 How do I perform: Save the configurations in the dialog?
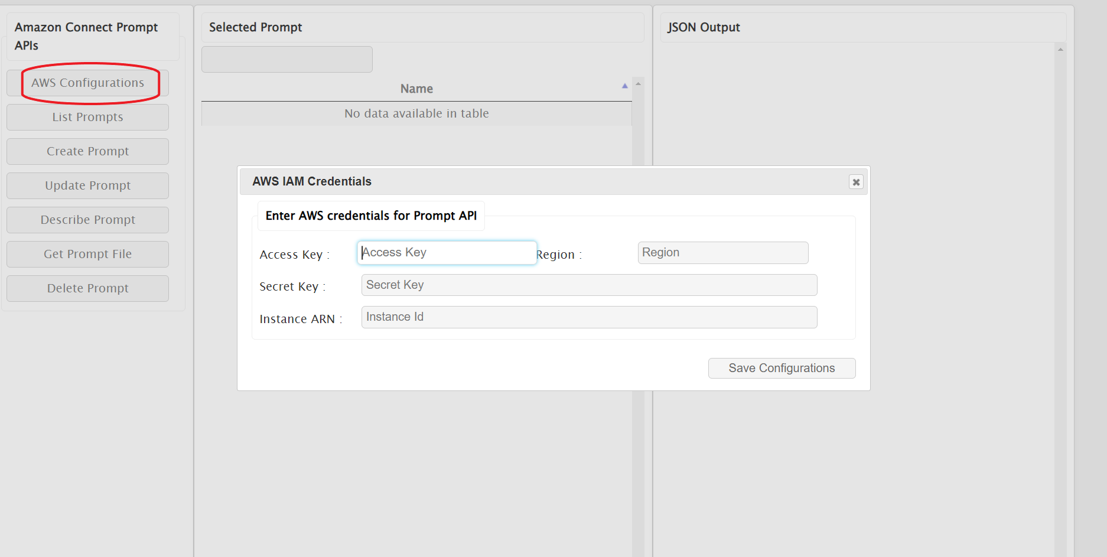pyautogui.click(x=782, y=368)
